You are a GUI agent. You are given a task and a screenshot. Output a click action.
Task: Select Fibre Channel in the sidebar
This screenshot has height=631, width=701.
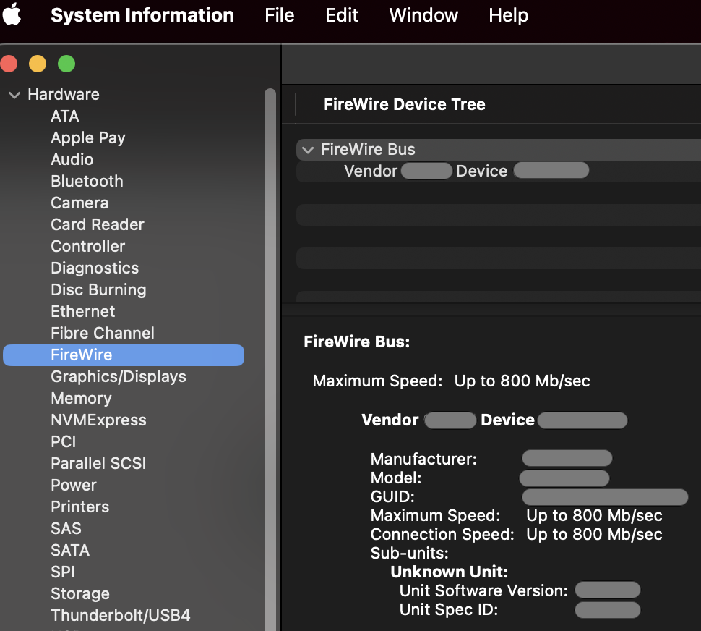(103, 333)
